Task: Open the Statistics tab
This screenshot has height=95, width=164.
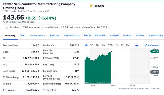Action: click(x=54, y=35)
